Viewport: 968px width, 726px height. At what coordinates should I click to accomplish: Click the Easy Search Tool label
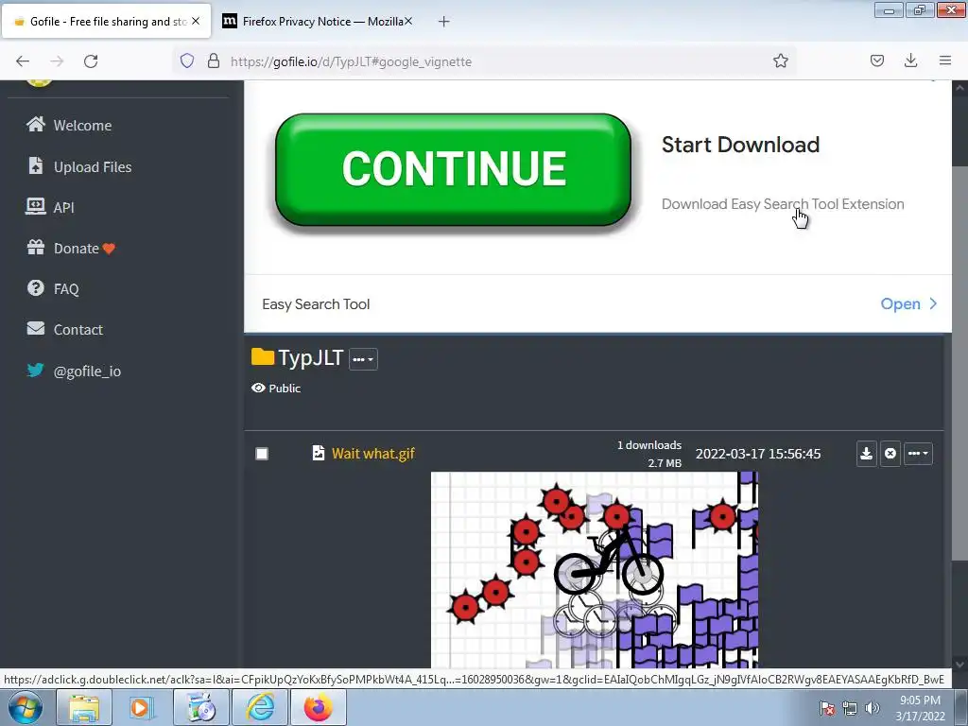coord(316,304)
